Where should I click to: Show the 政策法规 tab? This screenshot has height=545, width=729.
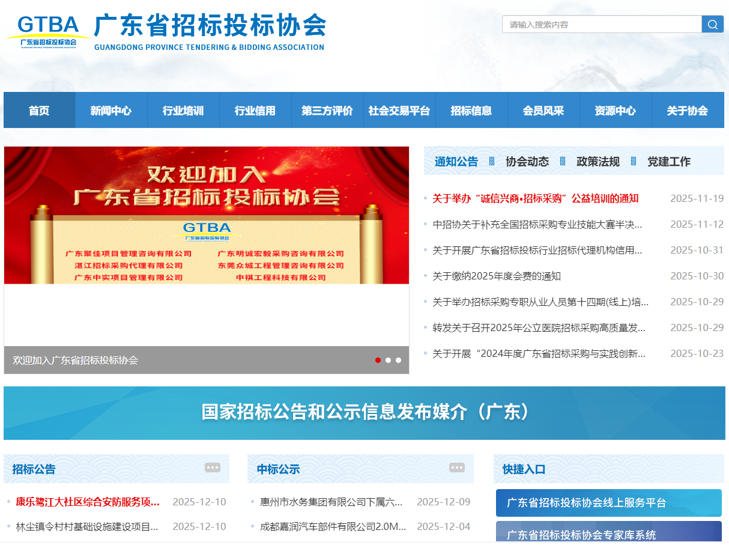coord(597,161)
